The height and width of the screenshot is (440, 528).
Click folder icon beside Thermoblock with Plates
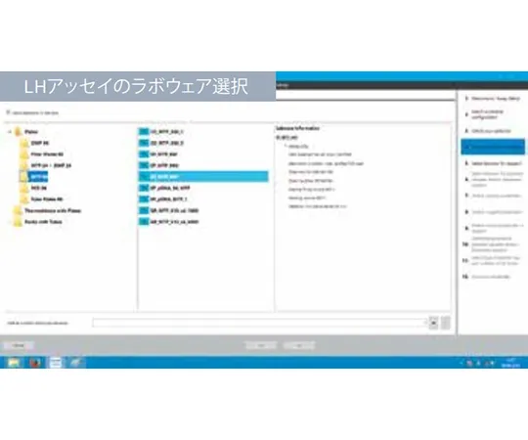[x=18, y=211]
